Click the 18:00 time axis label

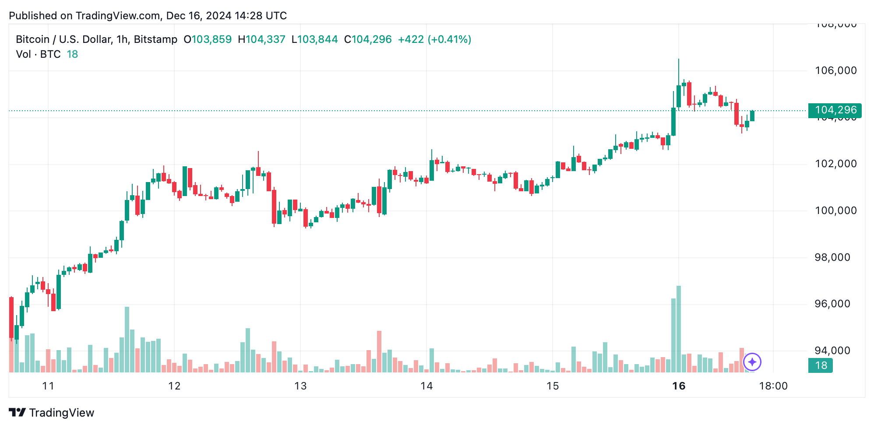[773, 386]
